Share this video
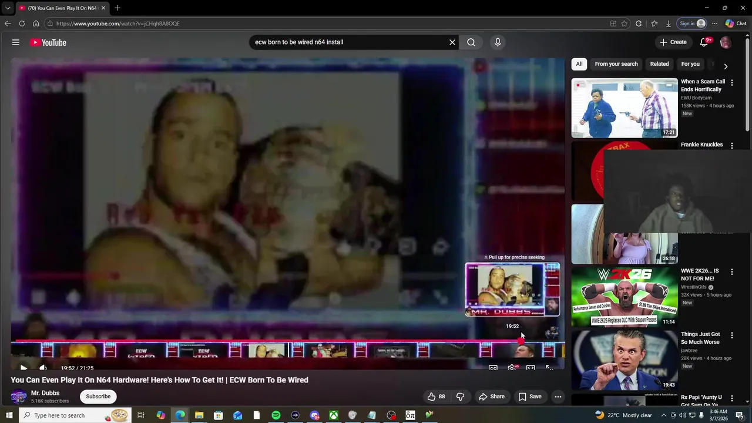752x423 pixels. [x=492, y=397]
